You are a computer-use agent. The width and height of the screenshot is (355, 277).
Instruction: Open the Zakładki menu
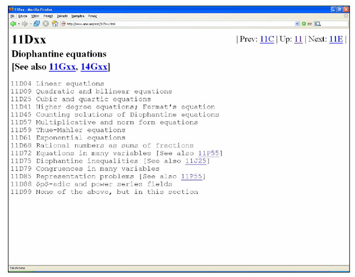[63, 16]
